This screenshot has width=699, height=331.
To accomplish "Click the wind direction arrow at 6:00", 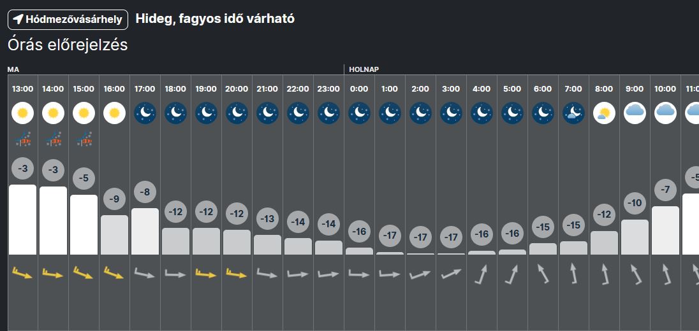I will click(543, 274).
